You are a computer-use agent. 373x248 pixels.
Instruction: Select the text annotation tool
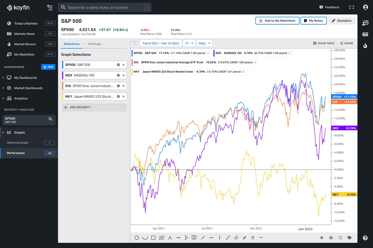[x=170, y=238]
